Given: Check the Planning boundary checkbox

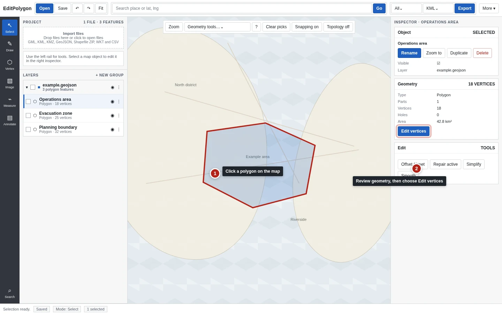Looking at the screenshot, I should coord(28,129).
